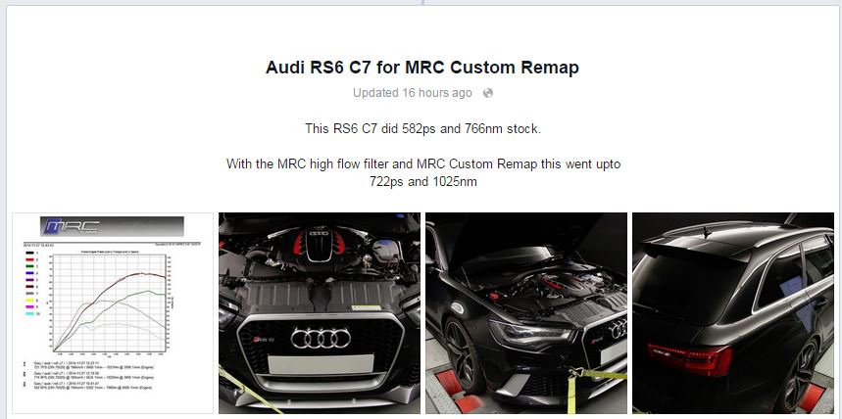Open the side view photo with raised bonnet
Image resolution: width=842 pixels, height=419 pixels.
tap(526, 313)
